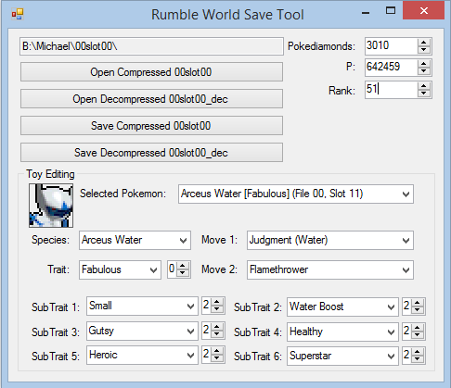The image size is (451, 388).
Task: Click Open Compressed 00slot00 button
Action: pyautogui.click(x=151, y=72)
